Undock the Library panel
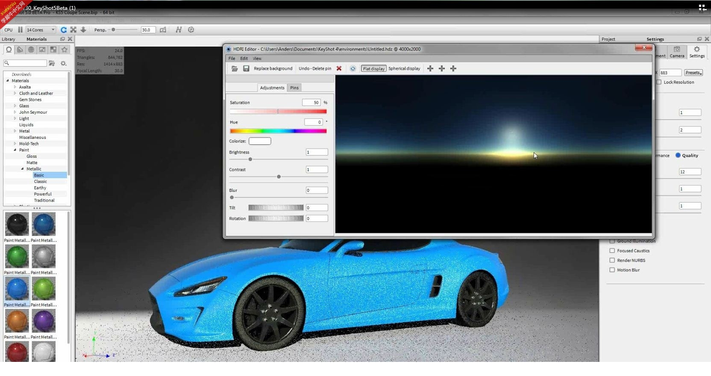Viewport: 711px width, 376px height. point(62,39)
